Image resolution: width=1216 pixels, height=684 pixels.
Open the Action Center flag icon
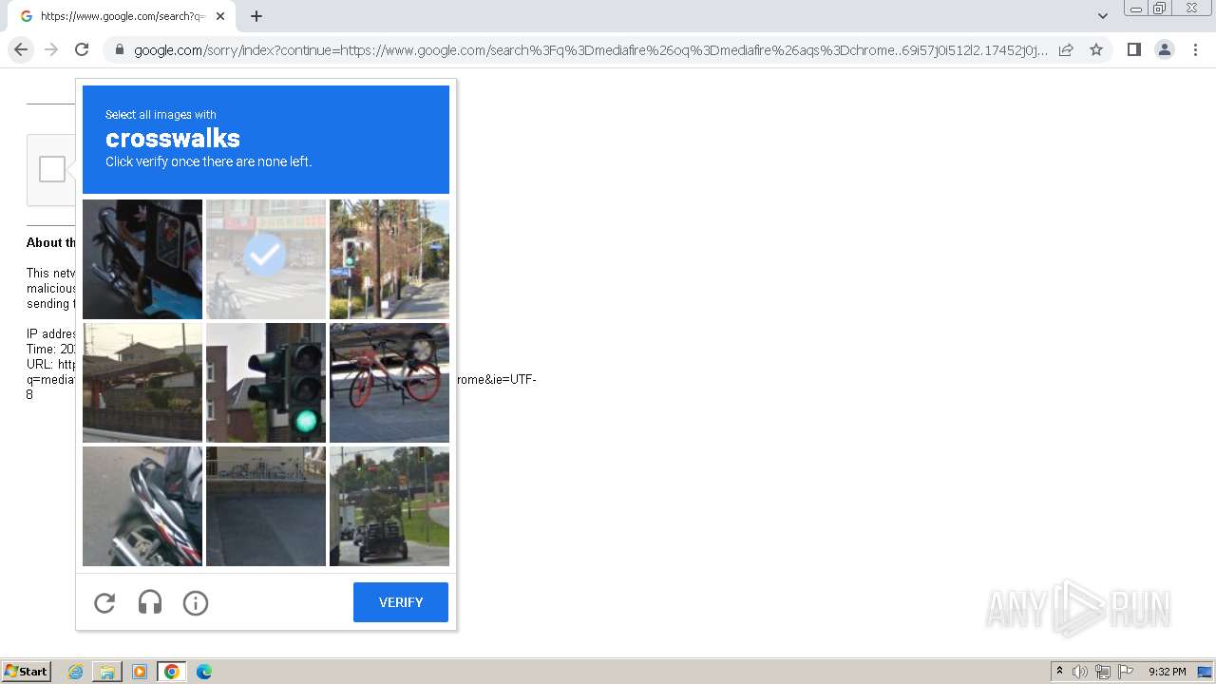tap(1126, 672)
